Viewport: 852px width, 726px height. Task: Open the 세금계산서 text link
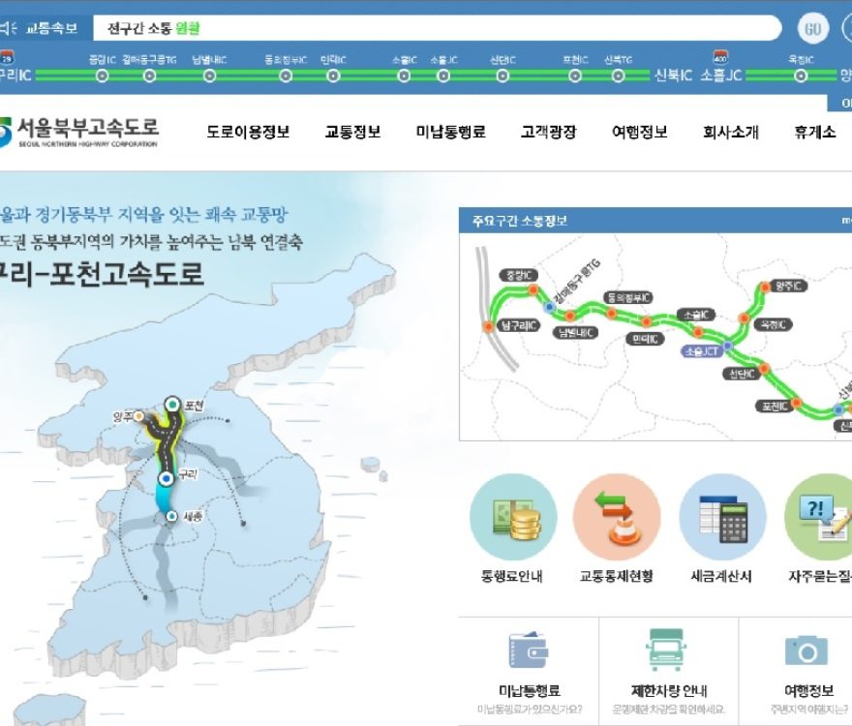tap(721, 577)
